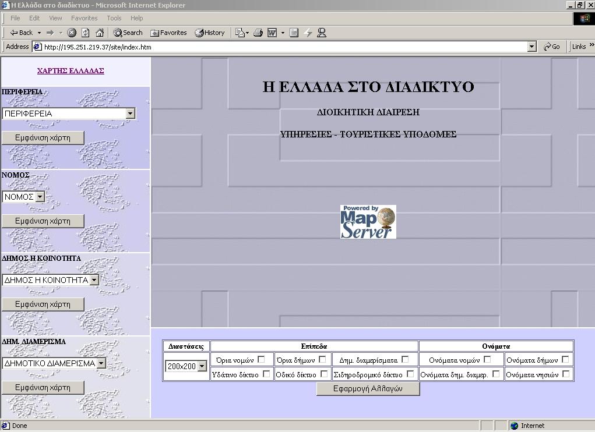Click the lightning bolt toolbar icon
595x432 pixels.
point(308,33)
